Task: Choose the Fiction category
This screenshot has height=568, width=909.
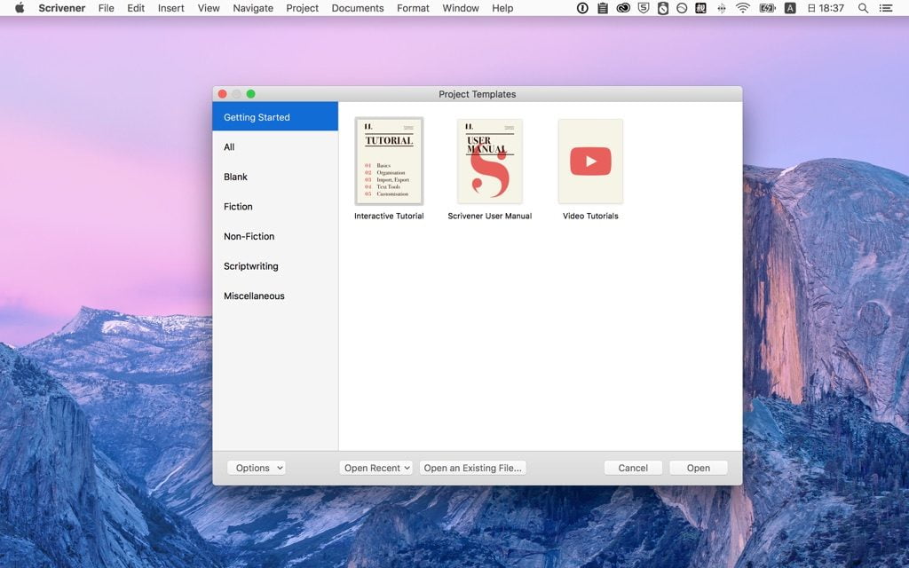Action: point(275,206)
